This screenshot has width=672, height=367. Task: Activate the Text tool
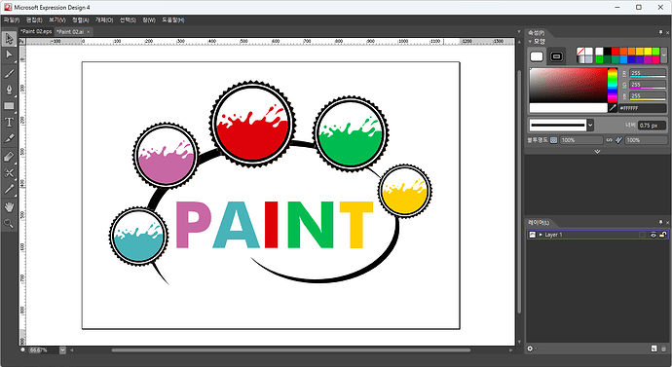(9, 122)
